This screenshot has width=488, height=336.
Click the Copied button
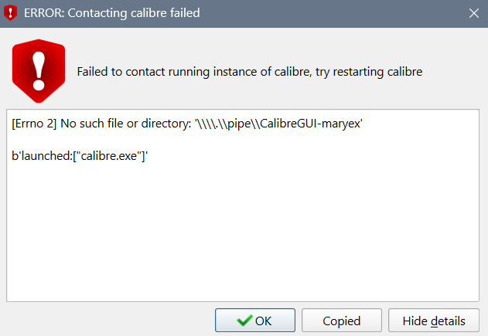pyautogui.click(x=342, y=321)
